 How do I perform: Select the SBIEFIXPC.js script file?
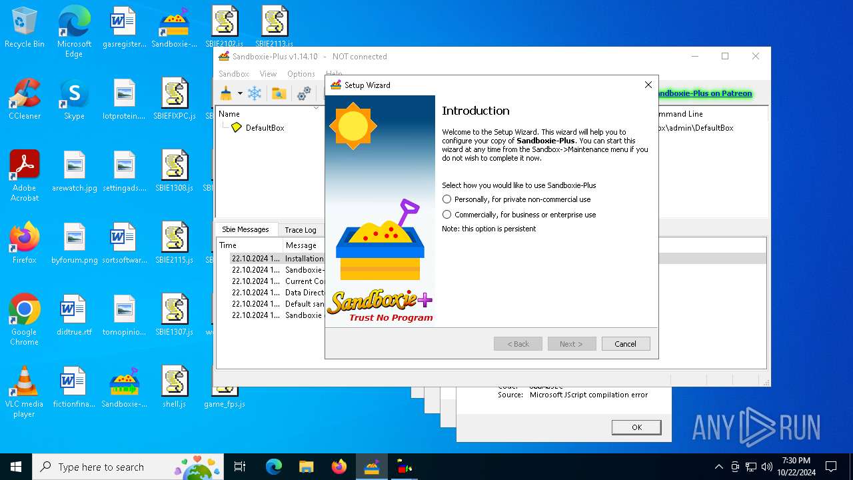pos(175,99)
